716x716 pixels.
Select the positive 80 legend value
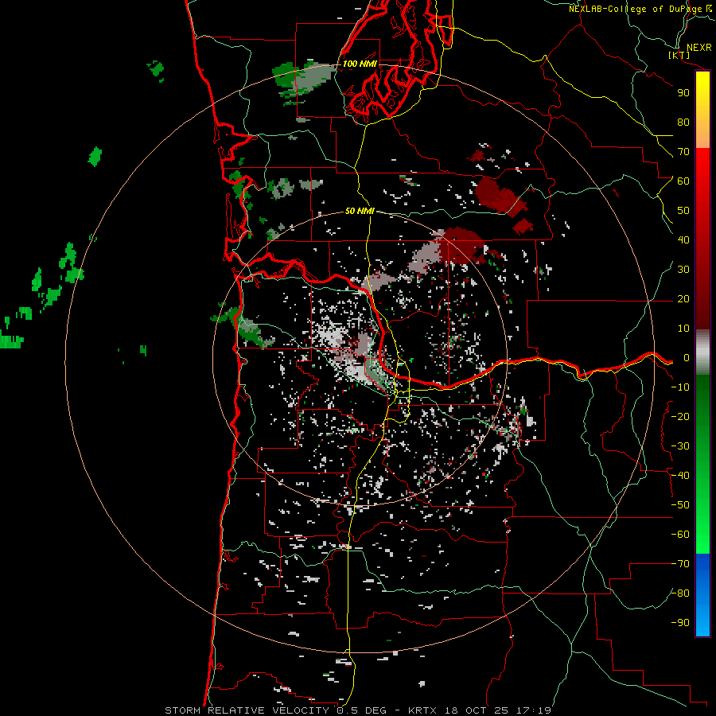(683, 123)
